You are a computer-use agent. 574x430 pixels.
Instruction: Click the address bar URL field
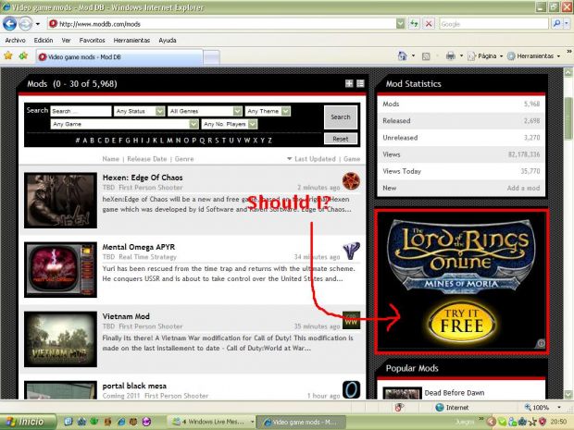221,24
